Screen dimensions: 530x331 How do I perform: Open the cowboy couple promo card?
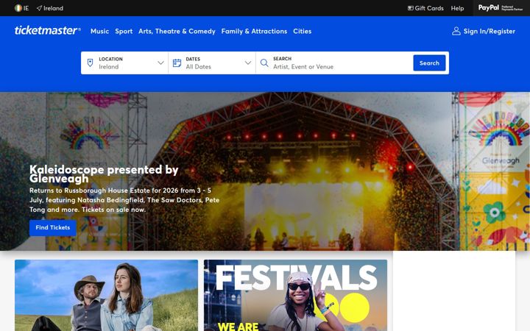click(x=107, y=295)
